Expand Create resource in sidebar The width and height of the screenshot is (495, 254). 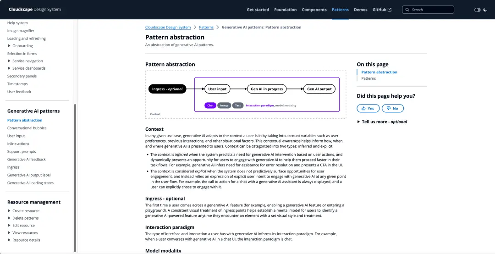(x=9, y=211)
